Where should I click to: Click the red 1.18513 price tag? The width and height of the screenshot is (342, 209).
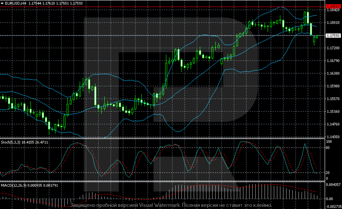(333, 6)
